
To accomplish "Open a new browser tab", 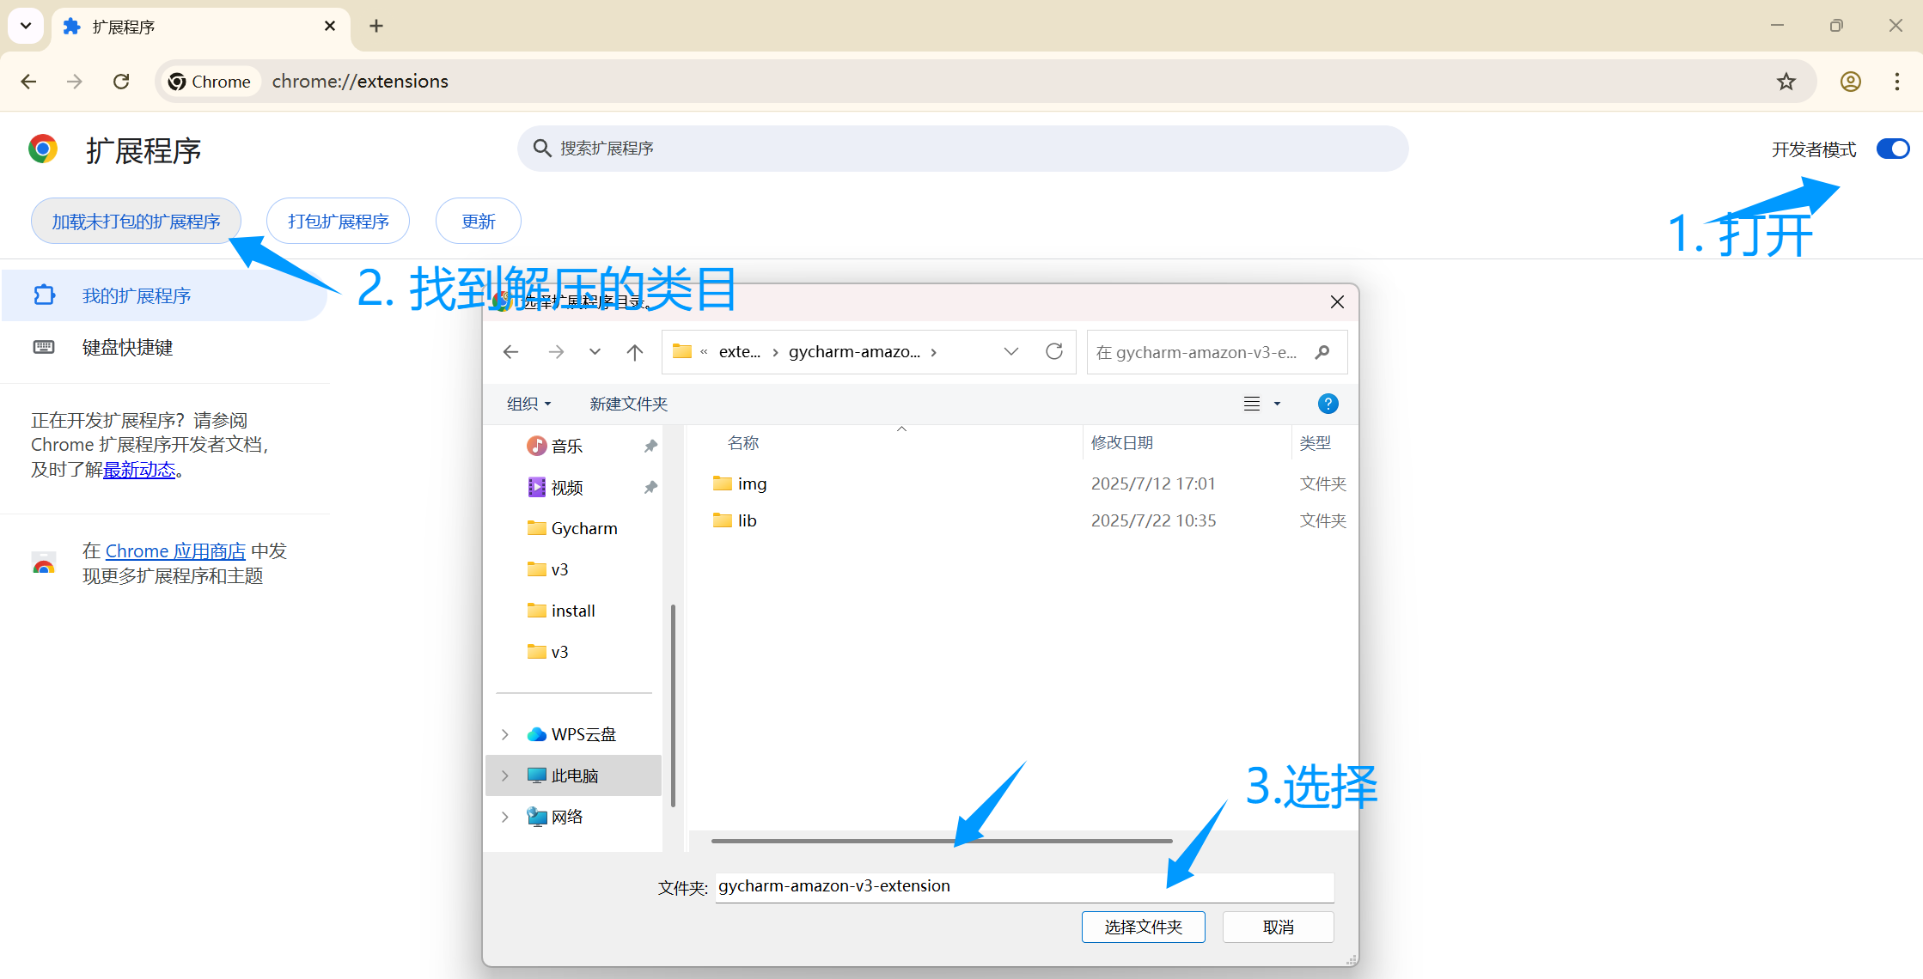I will pos(376,26).
